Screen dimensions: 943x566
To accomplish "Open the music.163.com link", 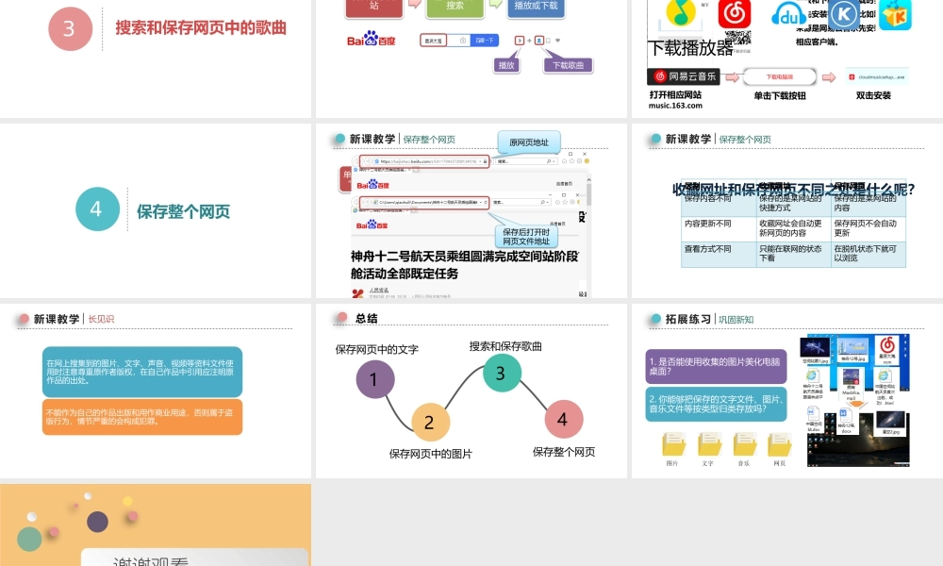I will coord(675,106).
